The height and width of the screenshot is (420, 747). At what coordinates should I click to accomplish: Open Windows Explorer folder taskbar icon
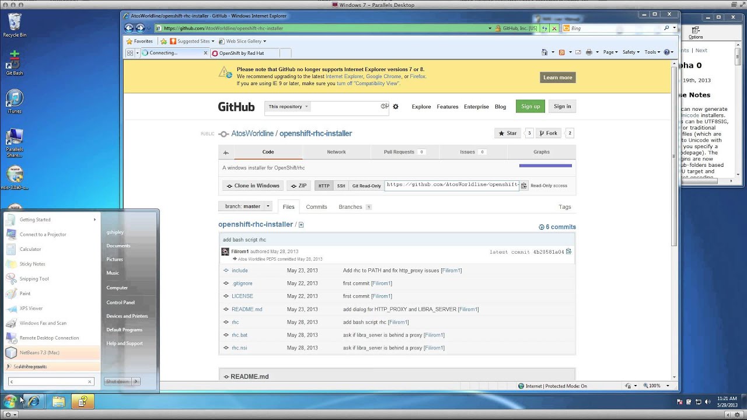click(58, 401)
